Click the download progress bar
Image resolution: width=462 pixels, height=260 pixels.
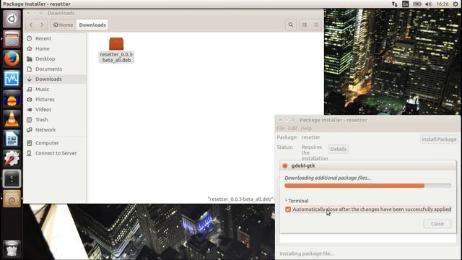pyautogui.click(x=367, y=186)
